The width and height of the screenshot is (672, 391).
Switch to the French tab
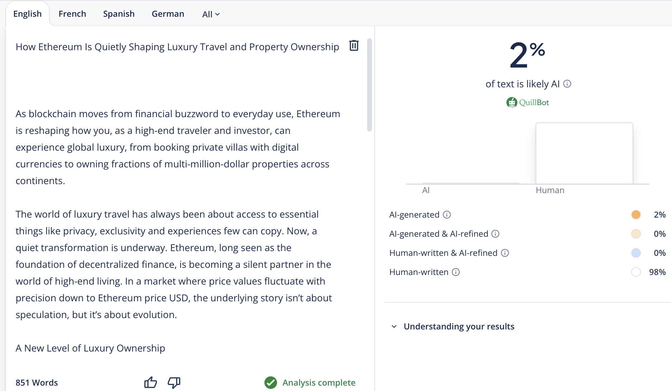point(72,14)
